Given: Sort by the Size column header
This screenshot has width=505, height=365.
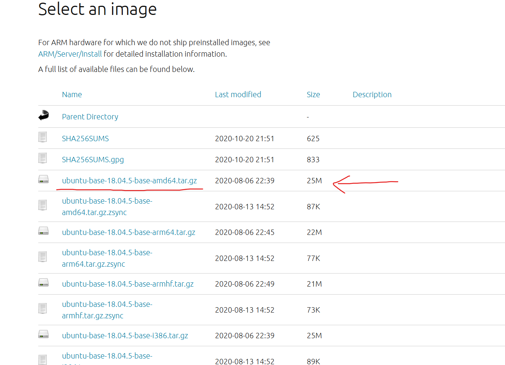Looking at the screenshot, I should pyautogui.click(x=313, y=95).
